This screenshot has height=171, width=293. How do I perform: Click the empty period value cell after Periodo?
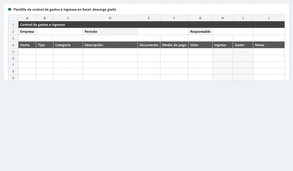[x=163, y=31]
